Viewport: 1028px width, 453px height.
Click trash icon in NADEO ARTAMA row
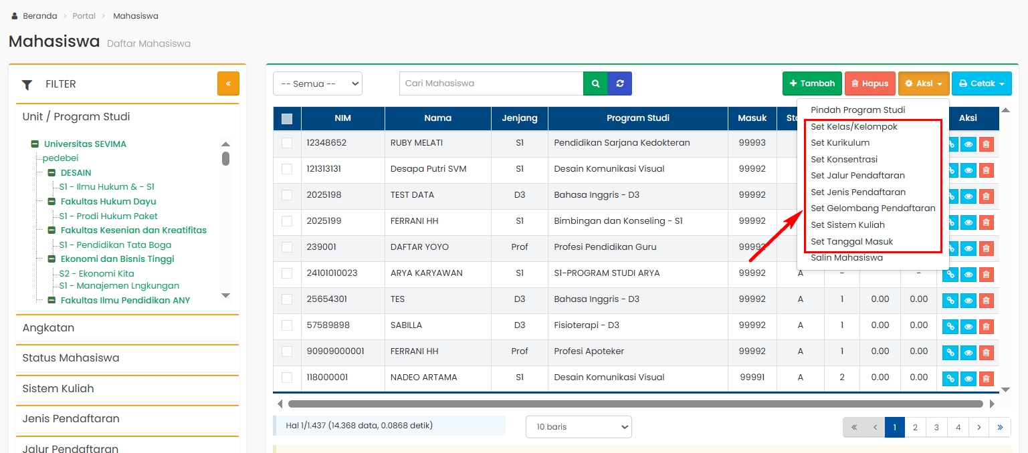click(x=986, y=378)
